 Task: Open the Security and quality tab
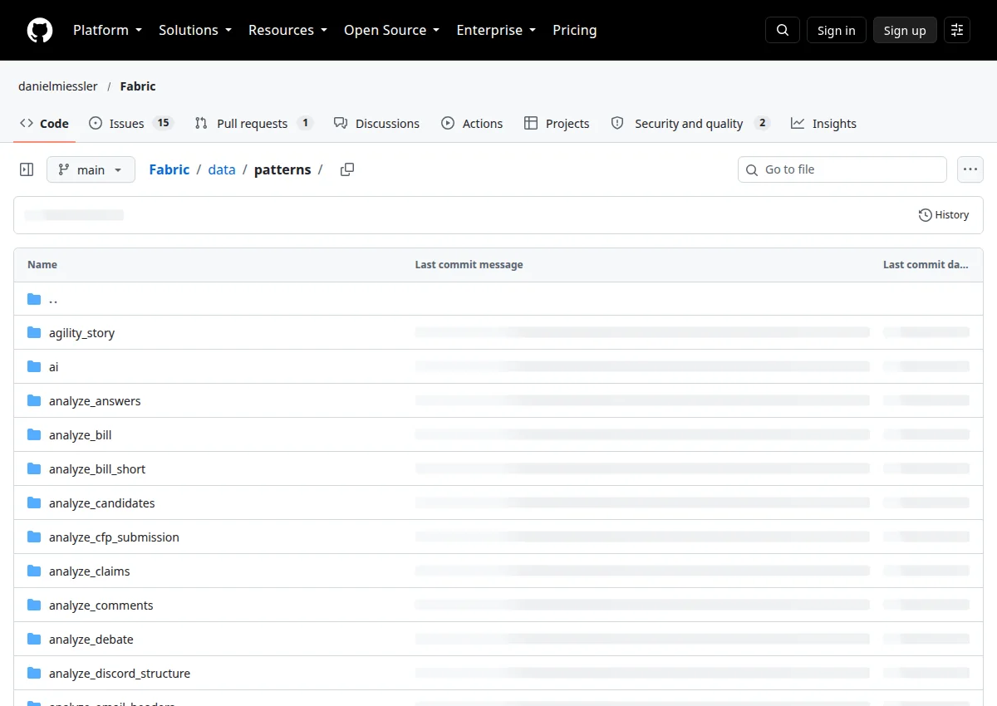click(690, 124)
